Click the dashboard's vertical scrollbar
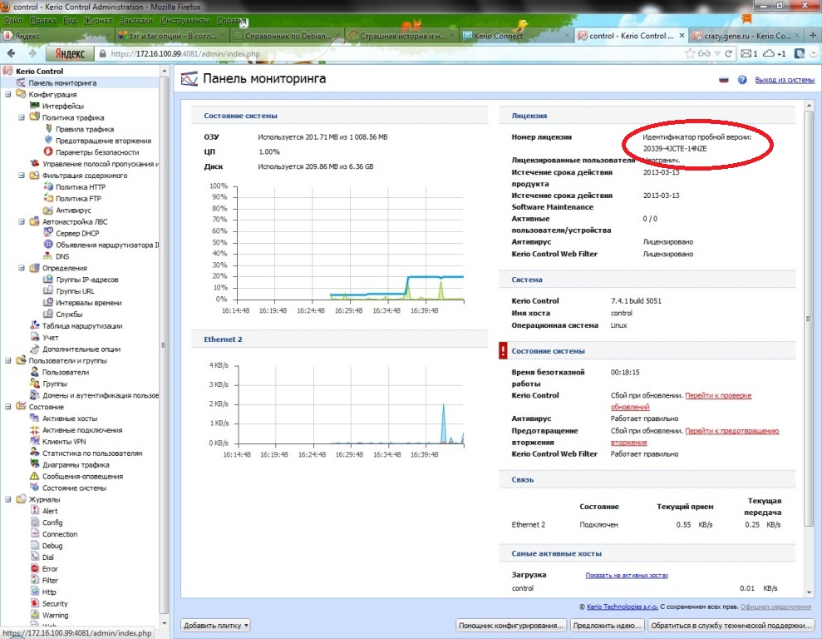 click(810, 333)
